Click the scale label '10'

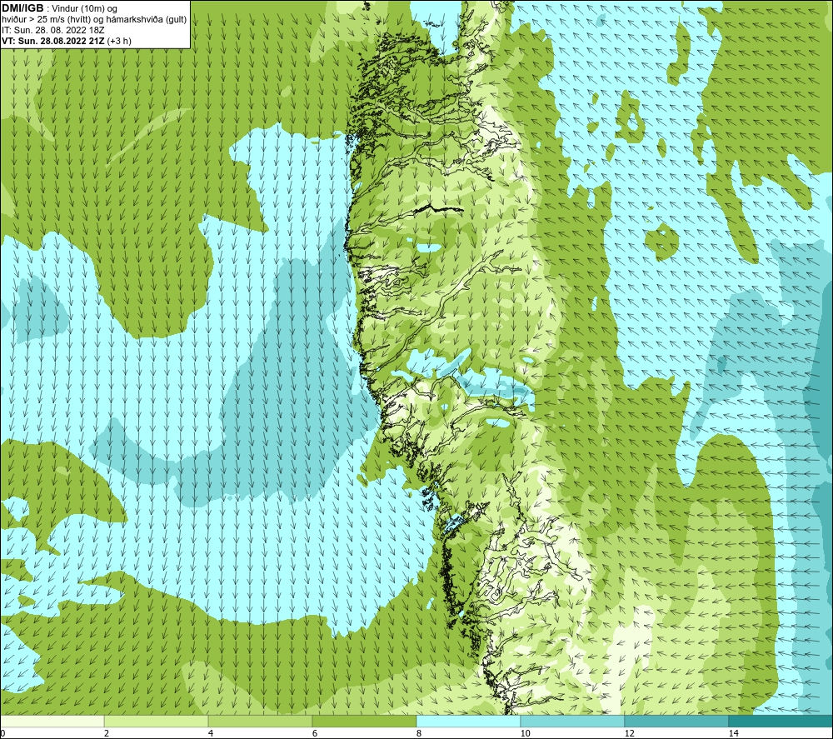525,733
